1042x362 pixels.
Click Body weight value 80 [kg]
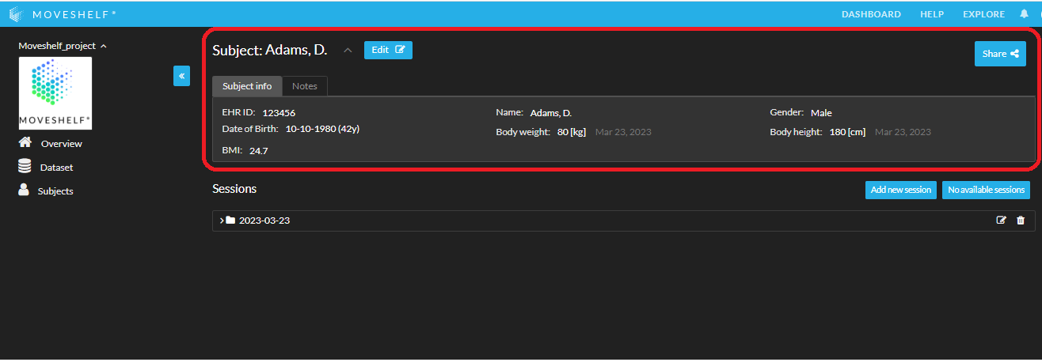pos(572,132)
